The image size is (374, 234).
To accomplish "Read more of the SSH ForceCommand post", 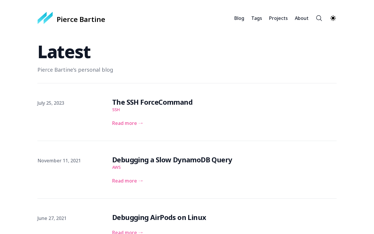I will pyautogui.click(x=128, y=123).
